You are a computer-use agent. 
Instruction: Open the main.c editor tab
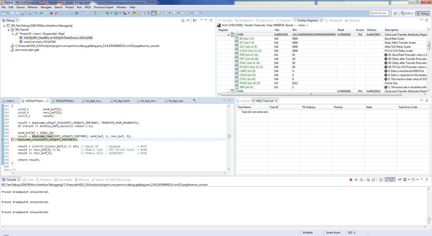pos(8,101)
